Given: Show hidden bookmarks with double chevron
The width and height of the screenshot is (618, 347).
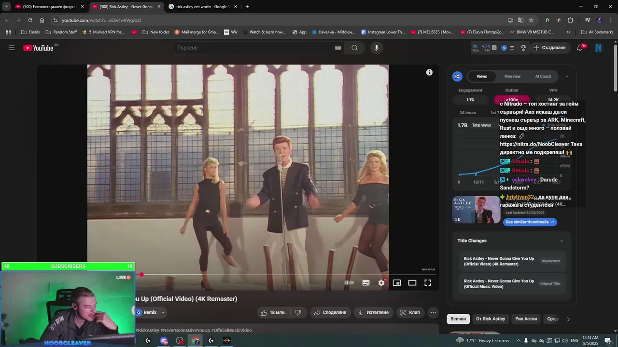Looking at the screenshot, I should (568, 32).
